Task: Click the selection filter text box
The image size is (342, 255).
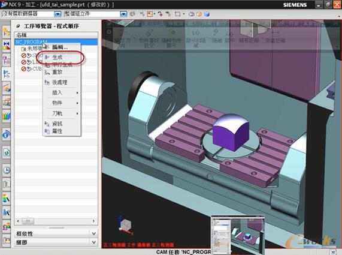Action: pos(28,14)
